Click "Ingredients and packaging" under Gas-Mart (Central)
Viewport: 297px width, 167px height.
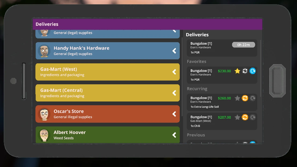point(62,96)
